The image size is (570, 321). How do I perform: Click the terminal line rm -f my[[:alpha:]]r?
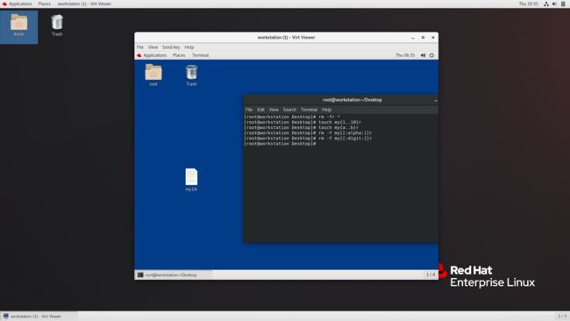(x=308, y=133)
